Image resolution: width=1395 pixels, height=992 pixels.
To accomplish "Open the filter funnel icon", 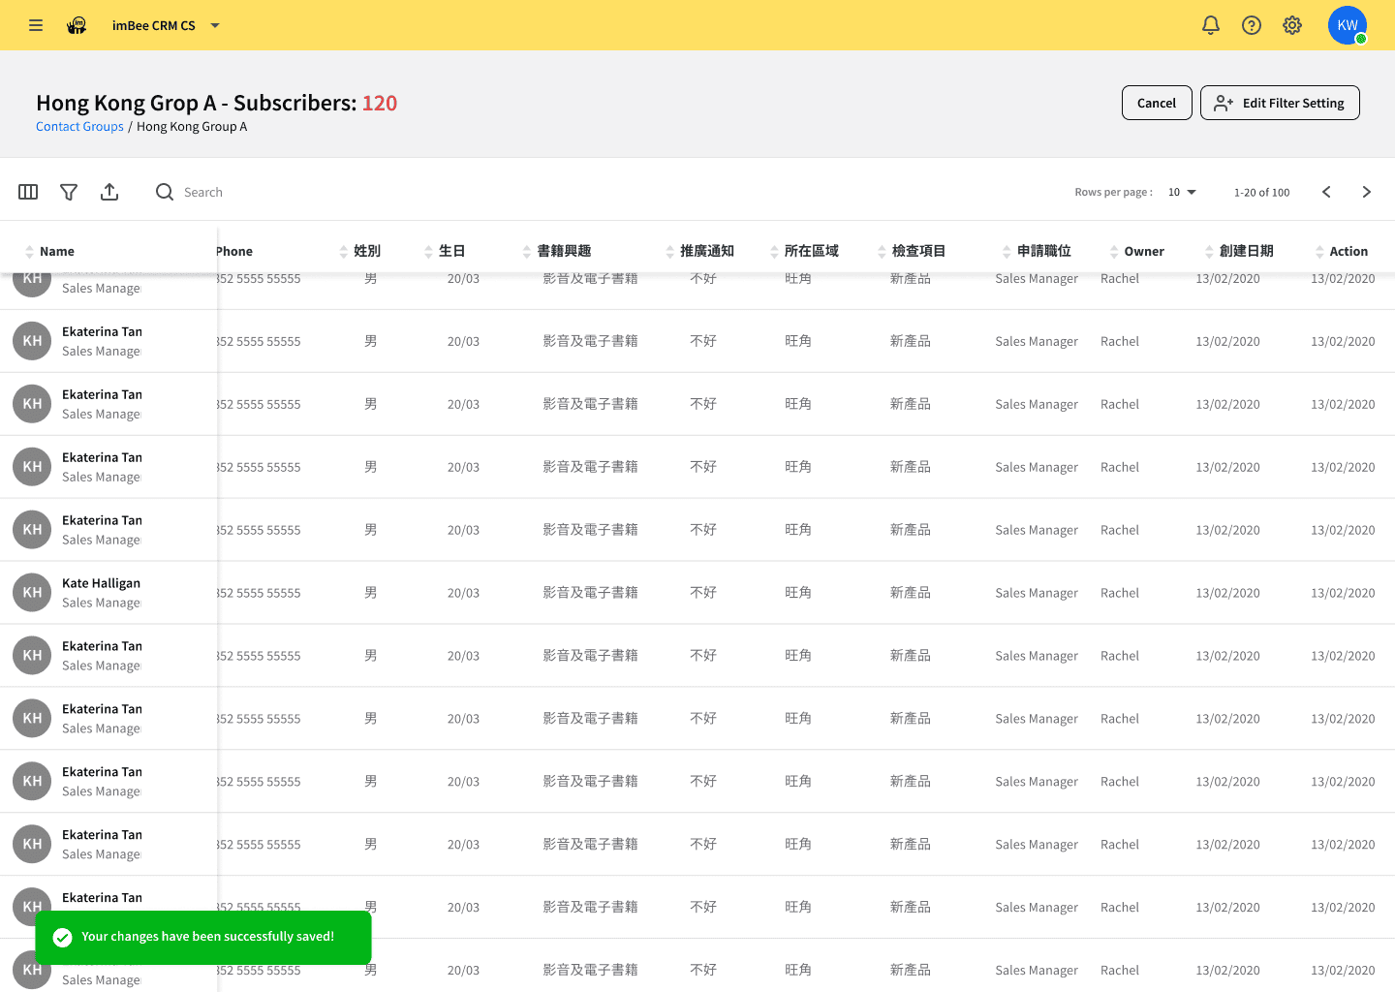I will [x=69, y=192].
